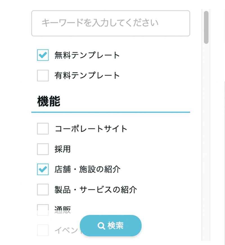The width and height of the screenshot is (225, 245).
Task: Click the 機能 section heading
Action: point(49,102)
